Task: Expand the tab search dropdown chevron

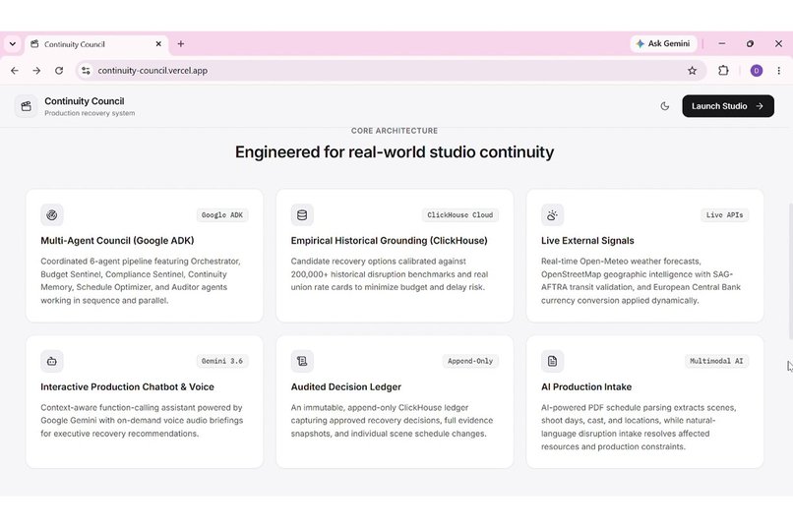Action: [x=13, y=44]
